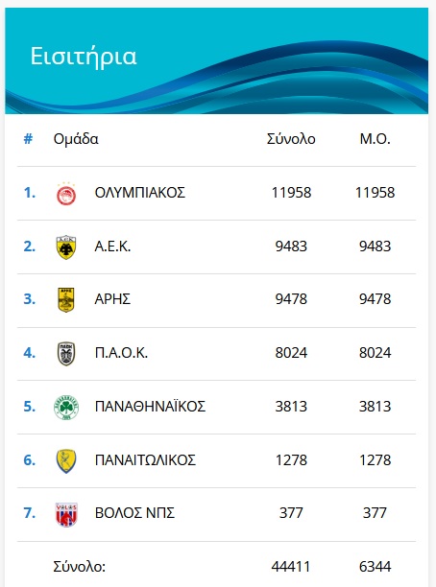
Task: Open the Α.Ε.Κ. team name link
Action: point(112,247)
